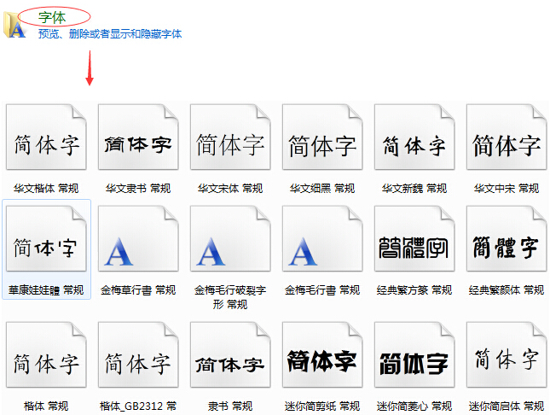This screenshot has height=415, width=550.
Task: Click the 楷体_GB2312 label text
Action: point(138,406)
